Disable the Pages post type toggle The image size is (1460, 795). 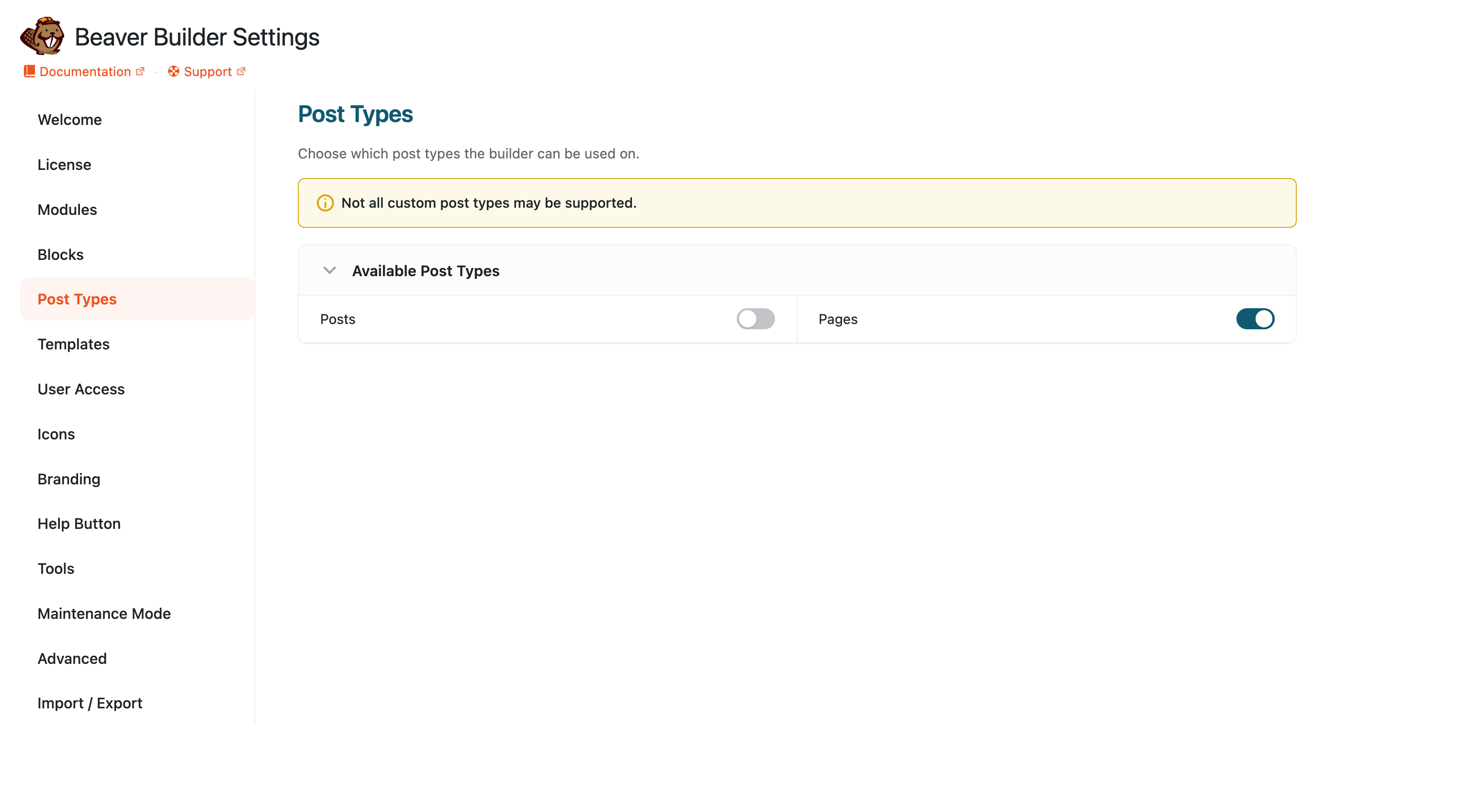point(1255,318)
